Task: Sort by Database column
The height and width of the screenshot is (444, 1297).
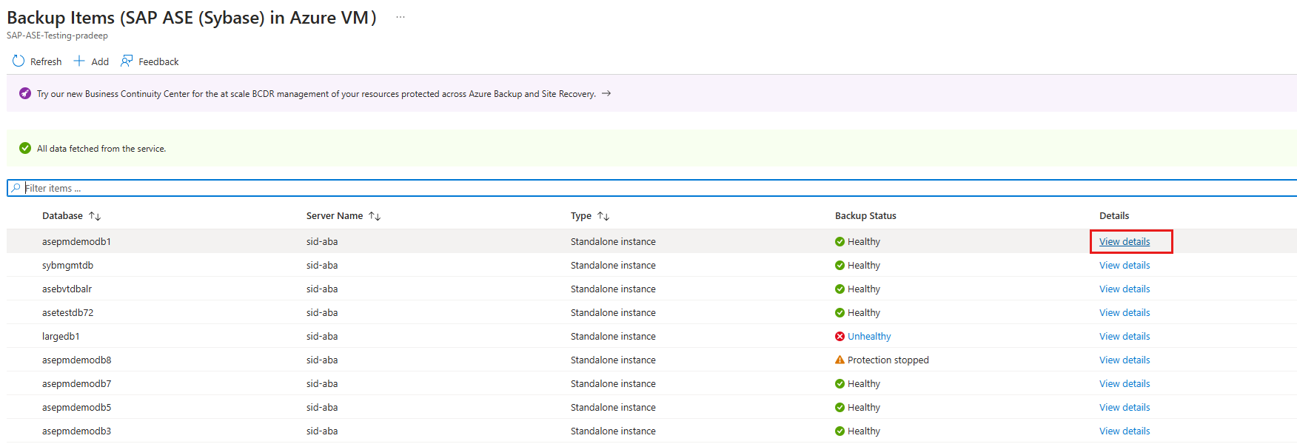Action: click(95, 216)
